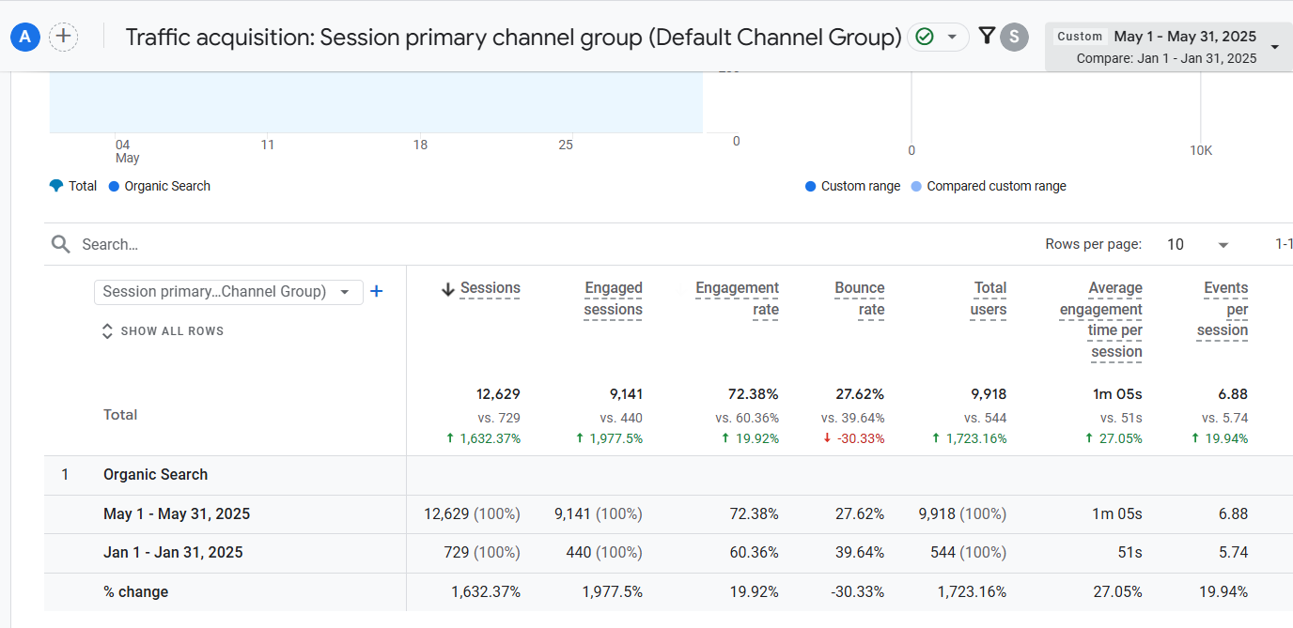Add a new comparison with plus icon
The image size is (1293, 628).
pos(63,37)
